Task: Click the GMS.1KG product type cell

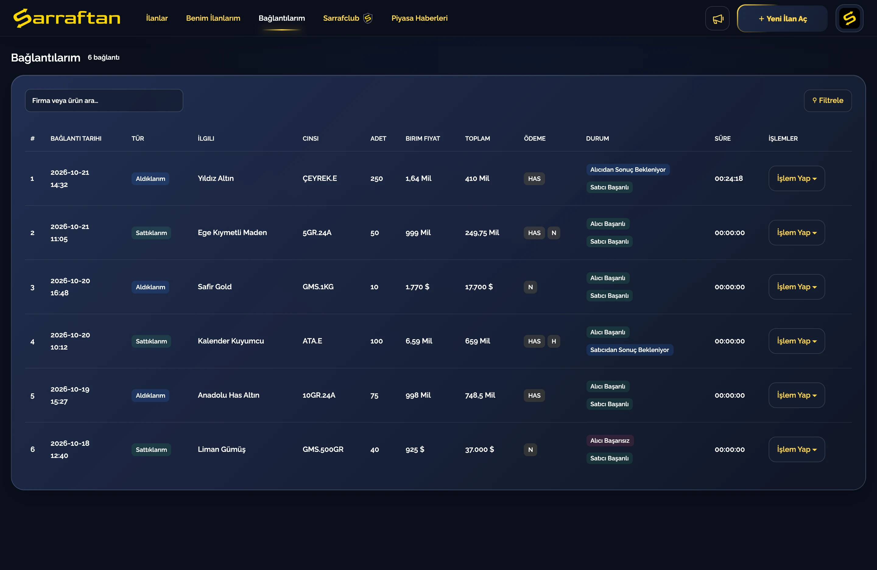Action: (x=318, y=287)
